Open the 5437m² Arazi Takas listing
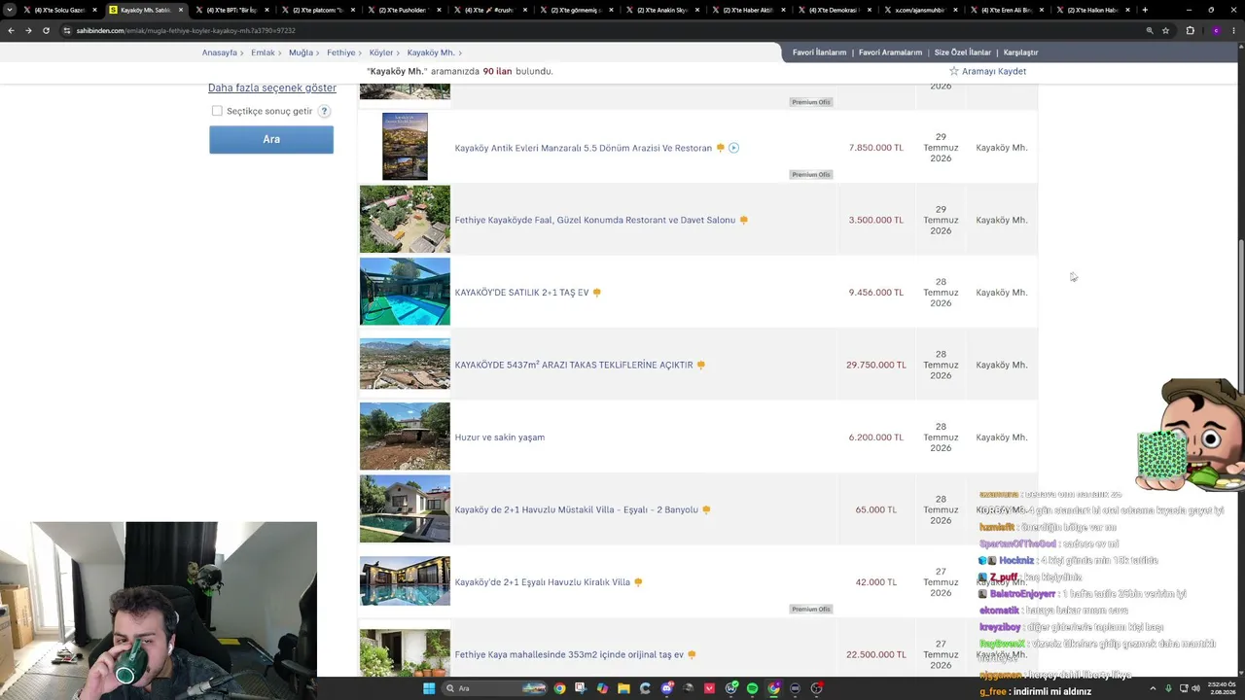1245x700 pixels. coord(574,365)
